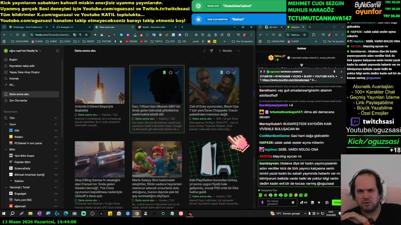This screenshot has width=401, height=225.
Task: Bookmark page with address bar star icon
Action: tap(87, 35)
